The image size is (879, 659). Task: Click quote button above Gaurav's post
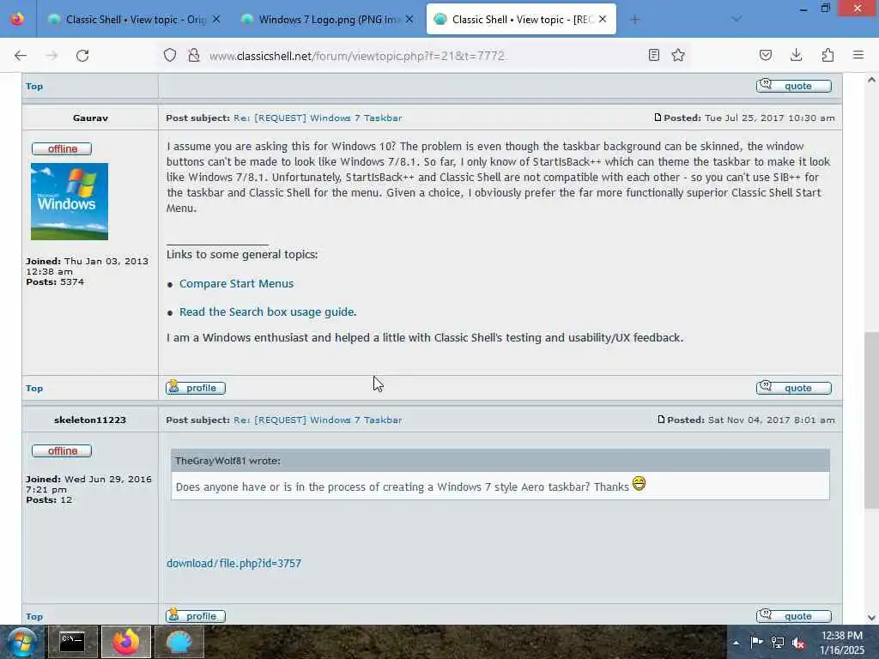pos(794,86)
